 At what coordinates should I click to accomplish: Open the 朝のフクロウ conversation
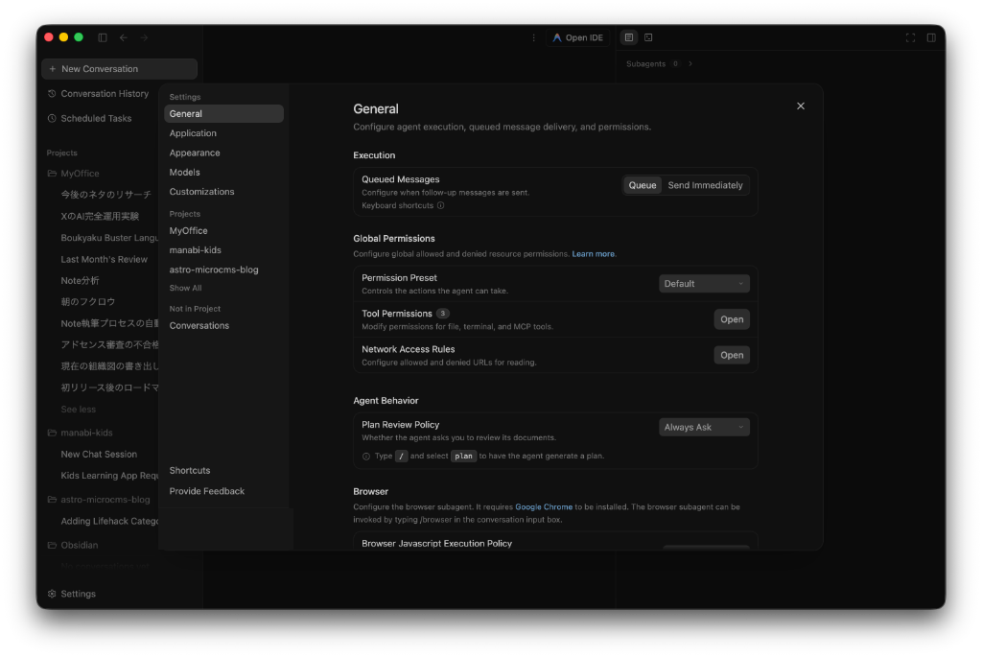coord(87,302)
